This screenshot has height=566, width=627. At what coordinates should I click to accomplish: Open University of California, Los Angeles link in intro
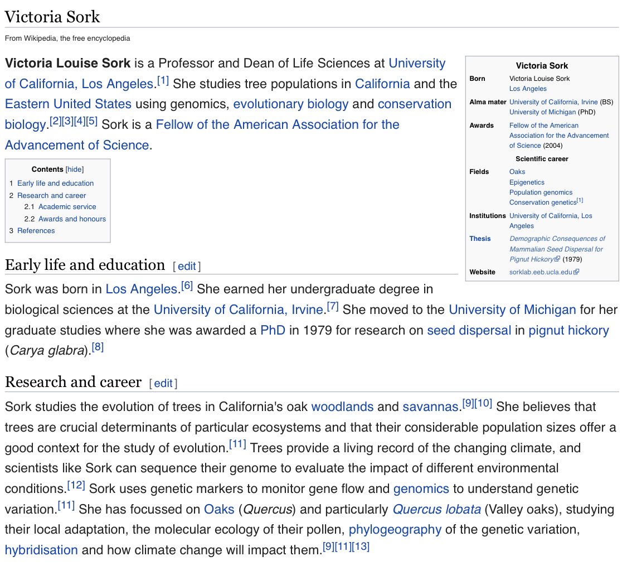click(x=225, y=73)
